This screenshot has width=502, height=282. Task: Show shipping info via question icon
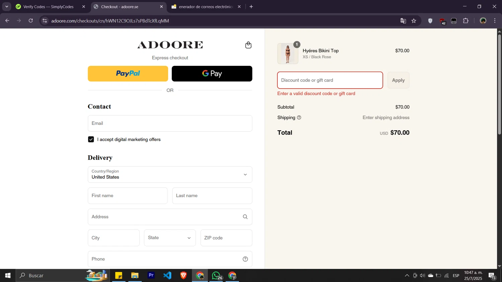[299, 118]
